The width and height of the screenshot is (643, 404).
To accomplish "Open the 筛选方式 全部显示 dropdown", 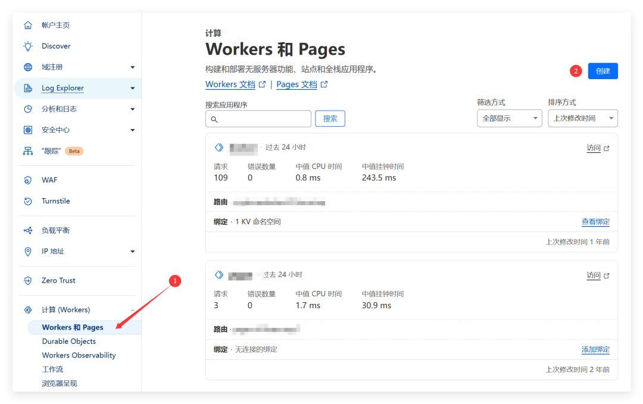I will coord(509,118).
